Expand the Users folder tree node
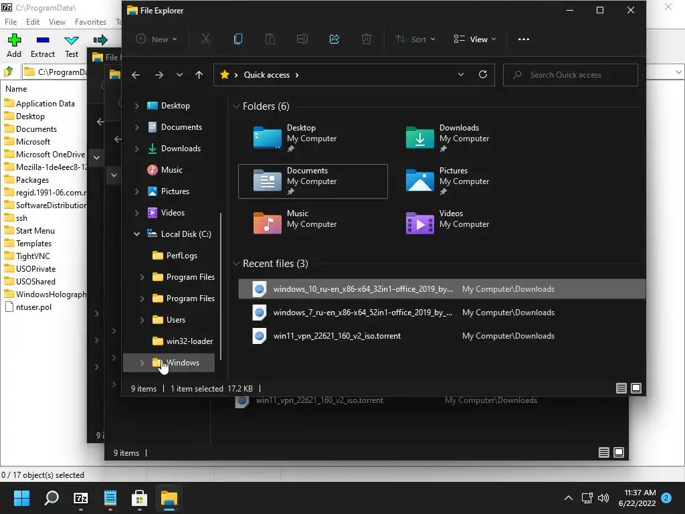Viewport: 685px width, 514px height. pos(142,320)
